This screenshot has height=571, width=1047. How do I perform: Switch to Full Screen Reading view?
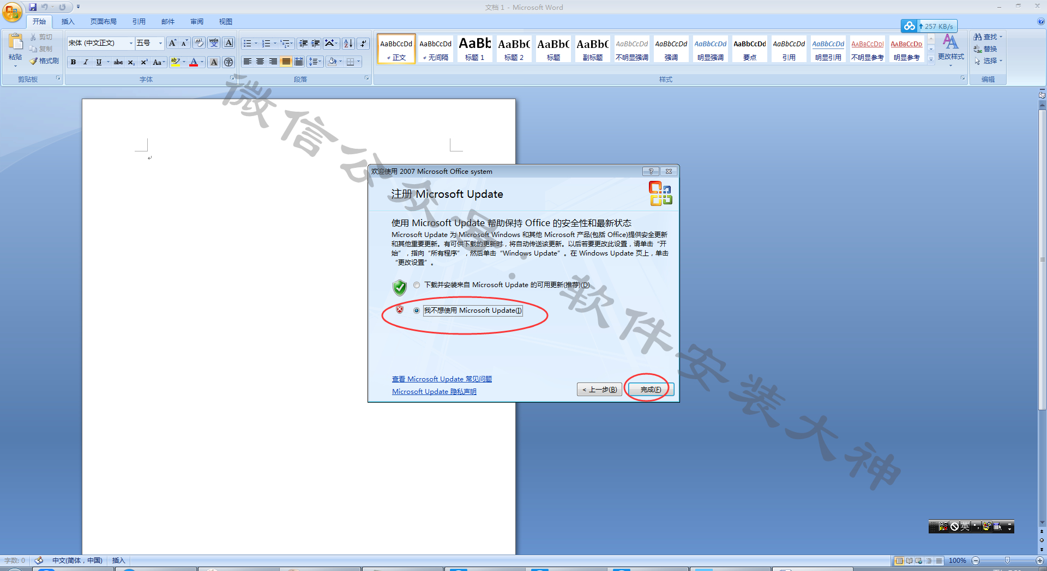coord(909,561)
